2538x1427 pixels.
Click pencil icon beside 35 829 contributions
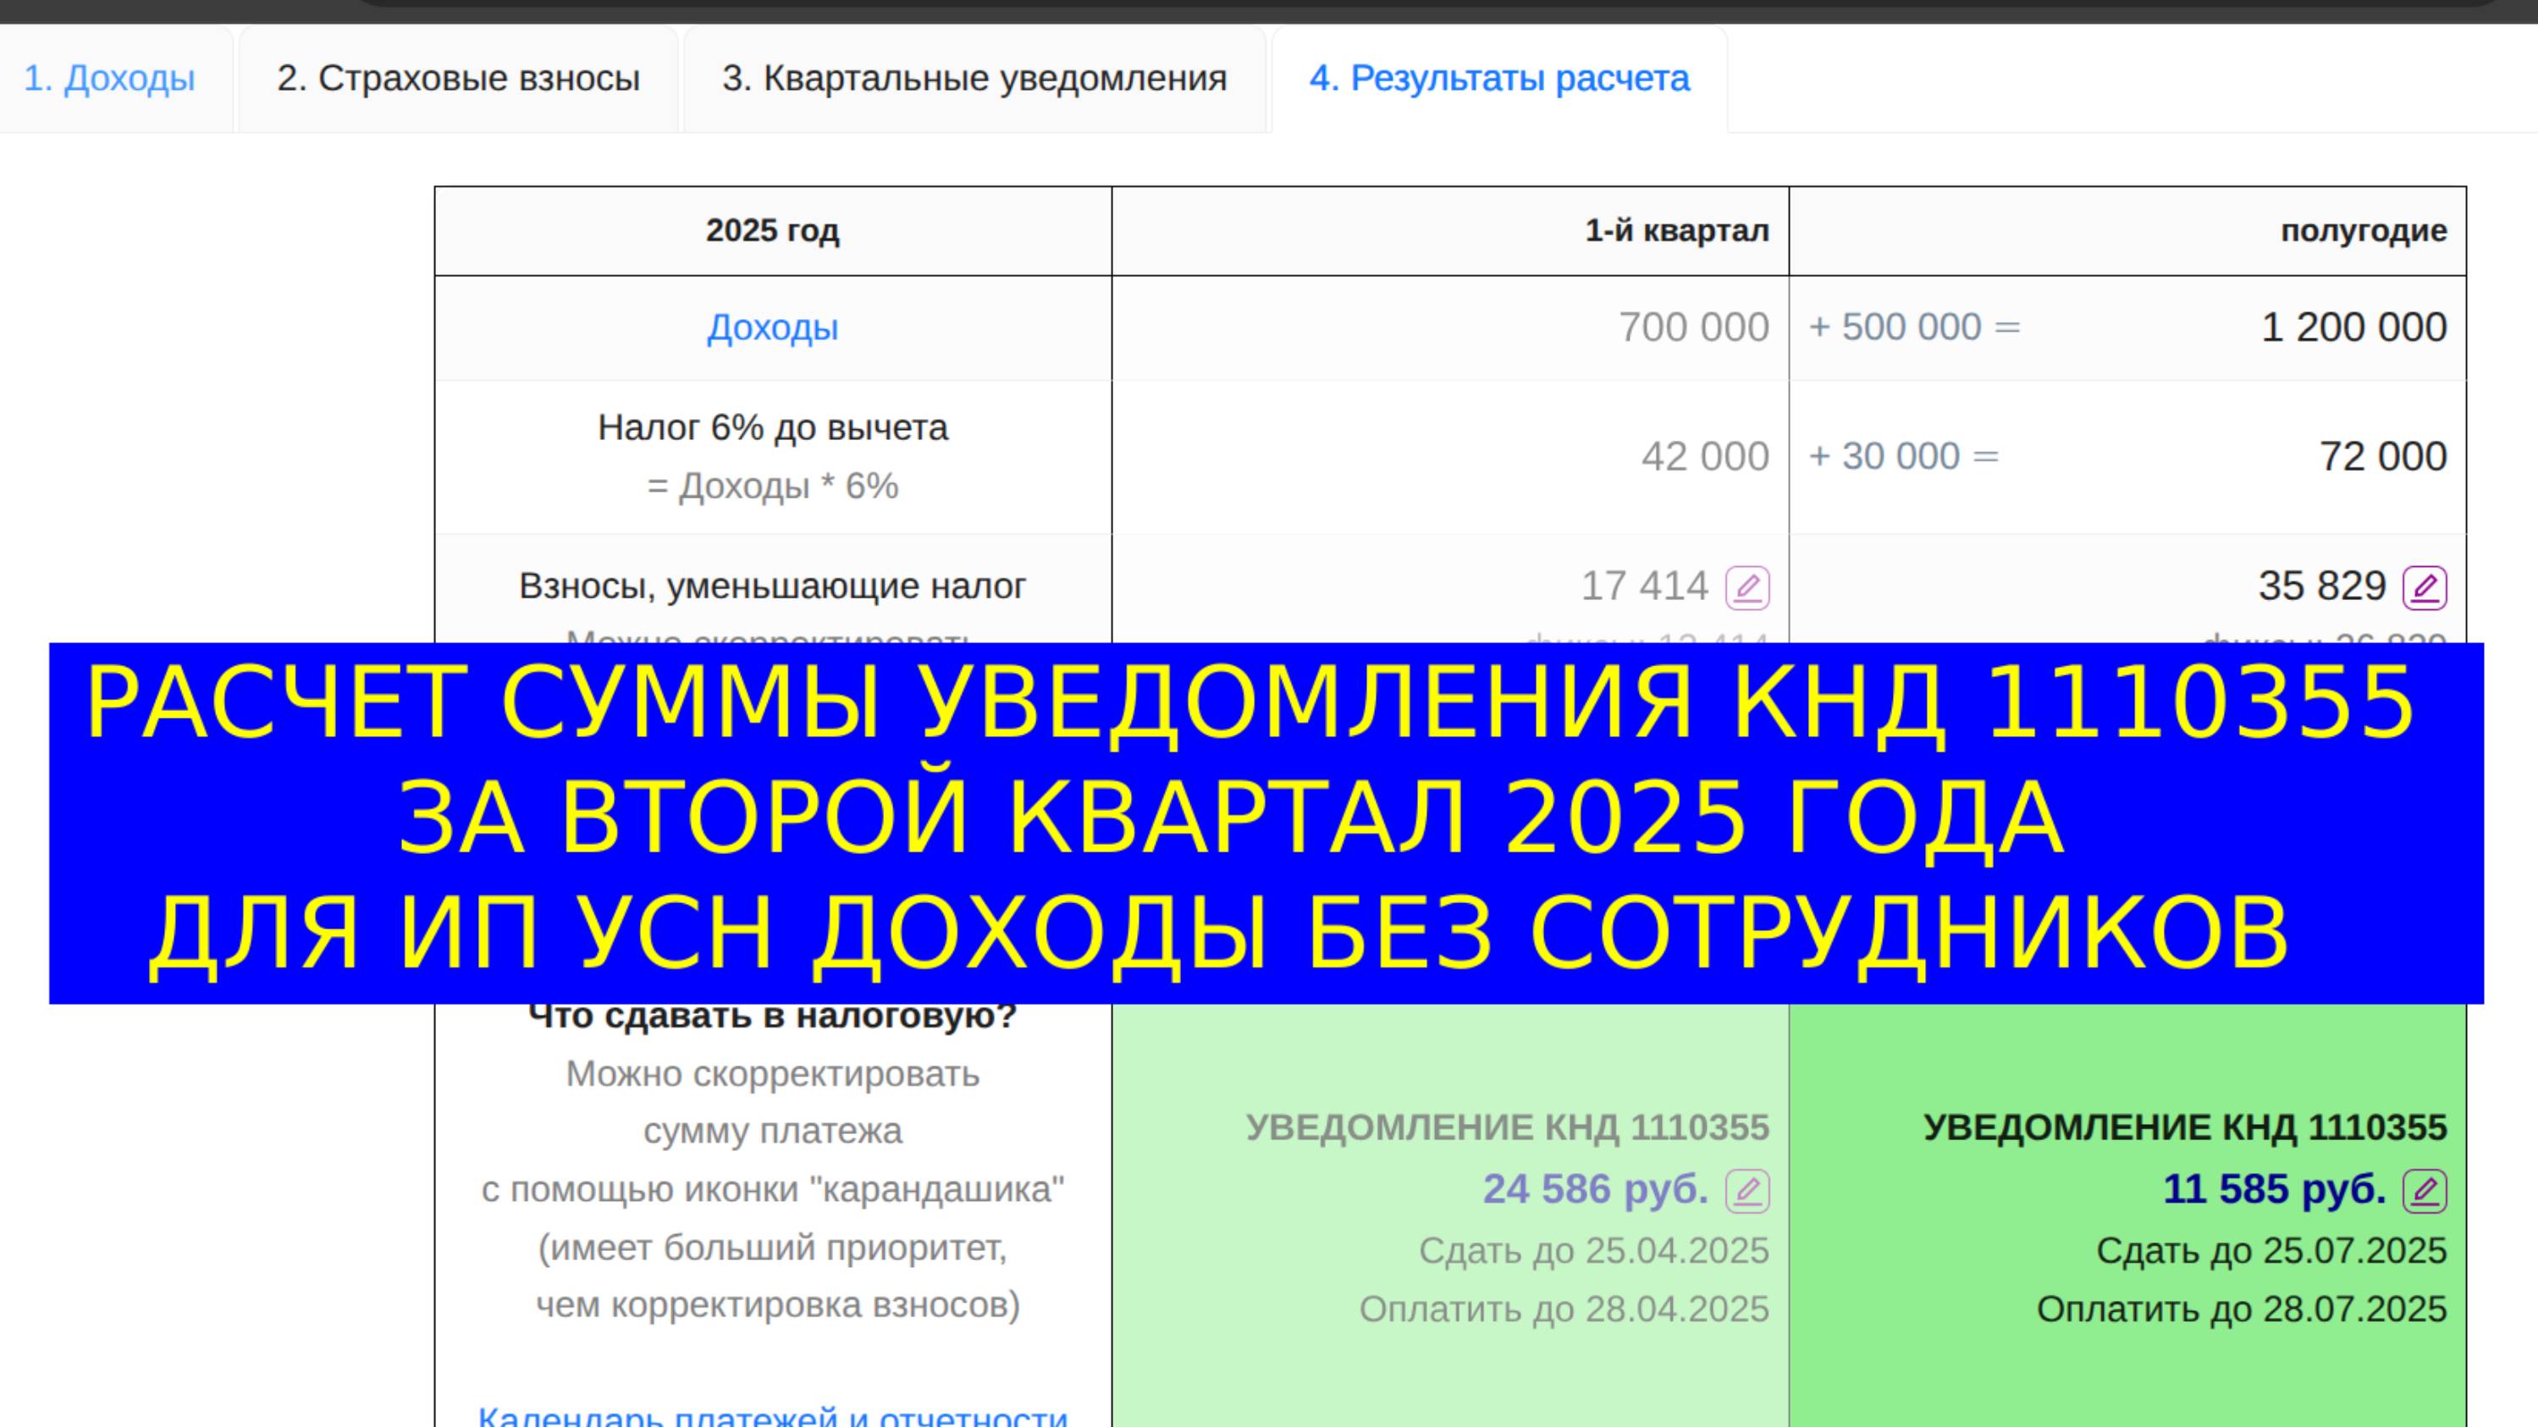tap(2425, 588)
